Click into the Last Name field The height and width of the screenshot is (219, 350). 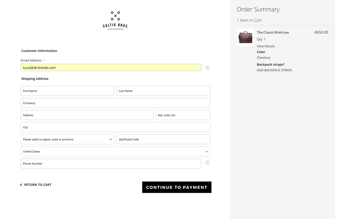pos(163,91)
